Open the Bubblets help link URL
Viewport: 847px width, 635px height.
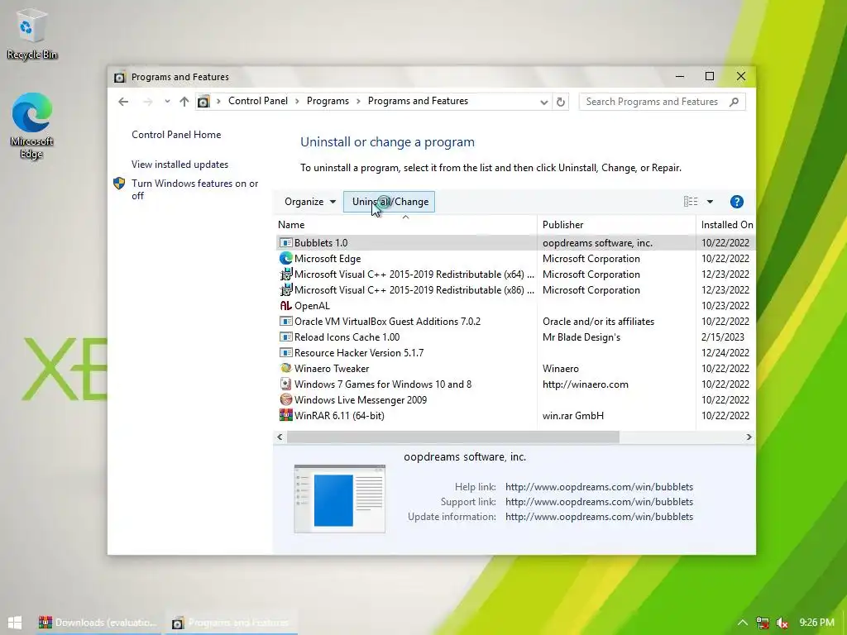pyautogui.click(x=599, y=487)
